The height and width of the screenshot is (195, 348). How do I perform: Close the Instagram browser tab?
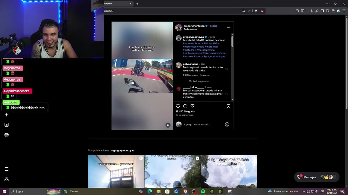pyautogui.click(x=130, y=4)
